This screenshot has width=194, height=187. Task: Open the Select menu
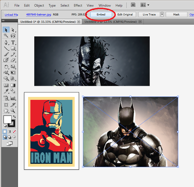[65, 6]
